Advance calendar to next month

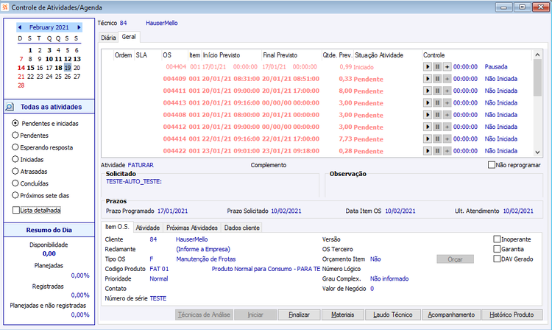[x=79, y=27]
